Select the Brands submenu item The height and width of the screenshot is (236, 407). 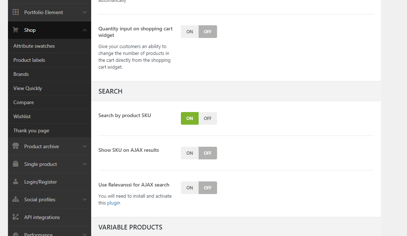(x=21, y=74)
